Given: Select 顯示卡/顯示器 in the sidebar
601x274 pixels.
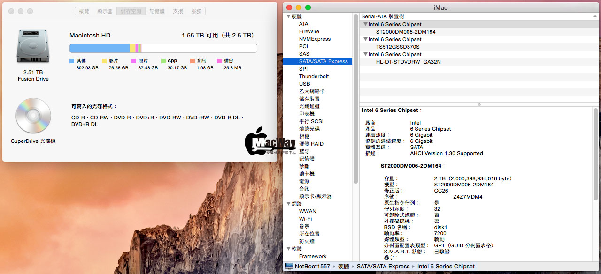Looking at the screenshot, I should click(x=315, y=196).
